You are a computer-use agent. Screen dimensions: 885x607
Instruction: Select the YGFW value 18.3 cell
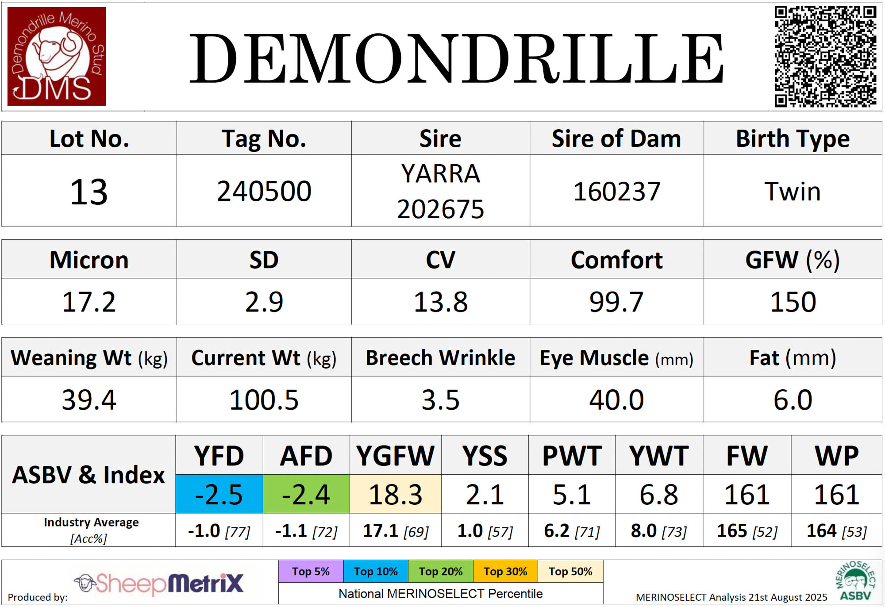tap(395, 494)
